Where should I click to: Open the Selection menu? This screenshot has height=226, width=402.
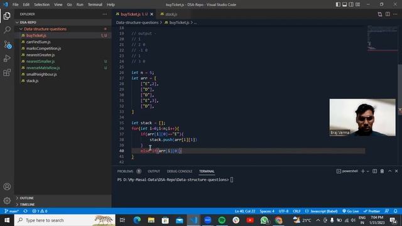pos(42,4)
